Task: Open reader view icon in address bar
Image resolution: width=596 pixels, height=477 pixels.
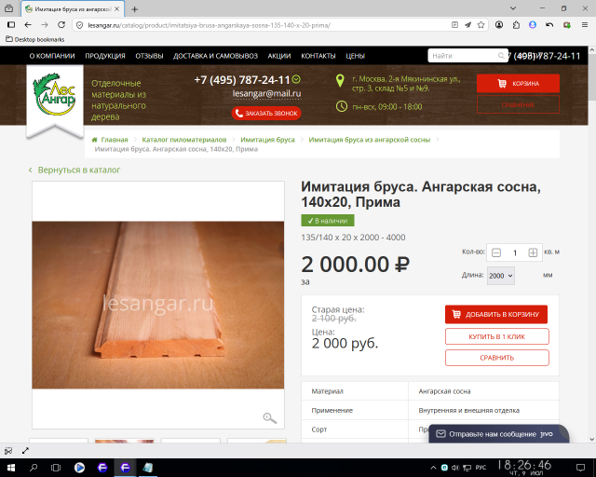Action: pos(454,25)
